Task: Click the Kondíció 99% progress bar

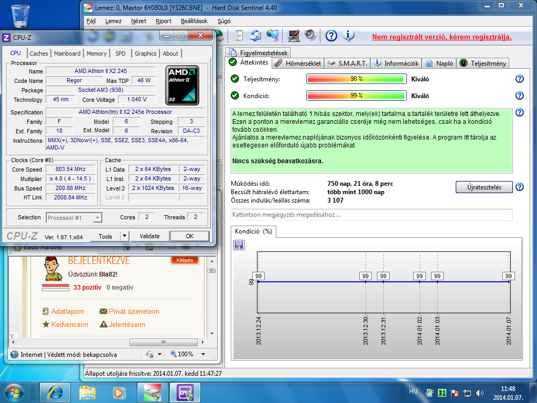Action: 356,96
